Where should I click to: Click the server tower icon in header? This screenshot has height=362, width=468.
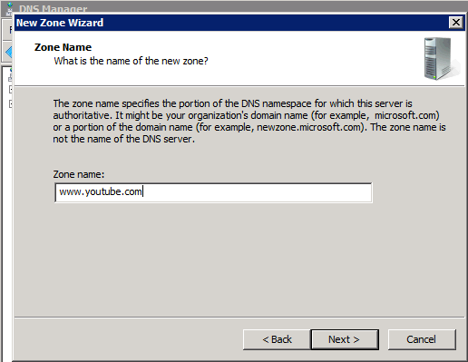[x=442, y=59]
